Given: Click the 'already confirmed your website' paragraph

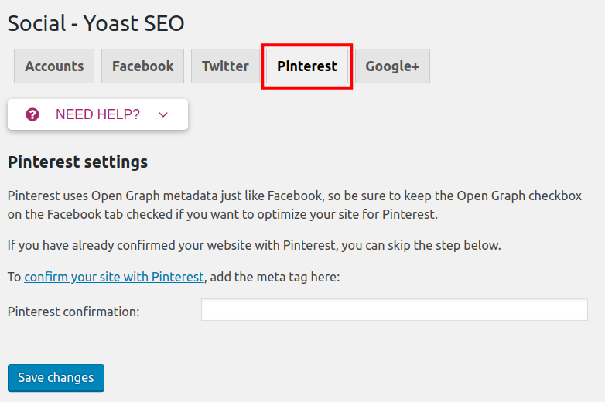Looking at the screenshot, I should click(254, 246).
